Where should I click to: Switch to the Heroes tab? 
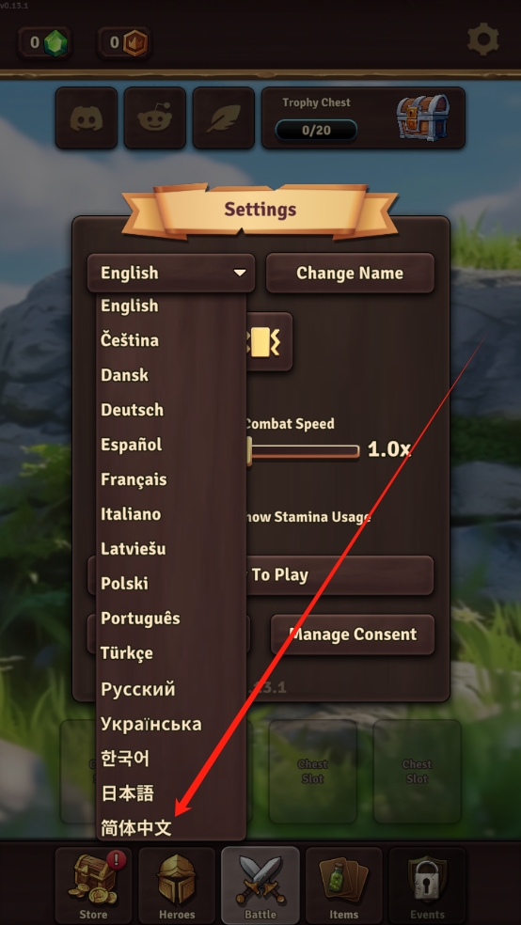point(177,885)
